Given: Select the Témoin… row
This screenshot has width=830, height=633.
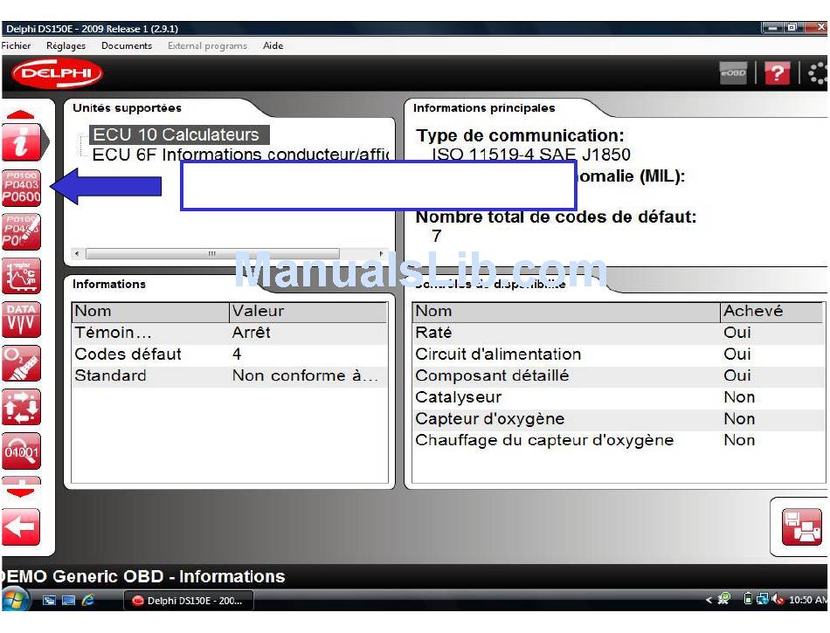Looking at the screenshot, I should 229,333.
